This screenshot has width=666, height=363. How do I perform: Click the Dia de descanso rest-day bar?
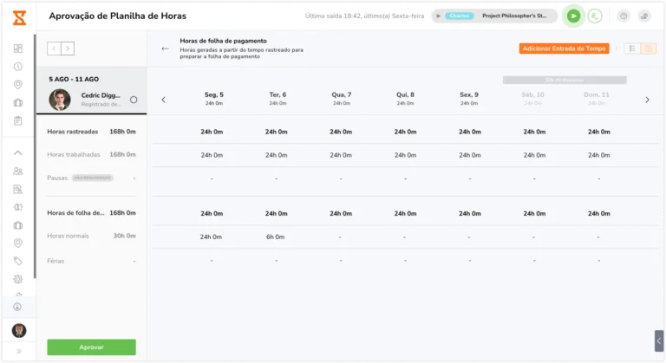tap(565, 80)
